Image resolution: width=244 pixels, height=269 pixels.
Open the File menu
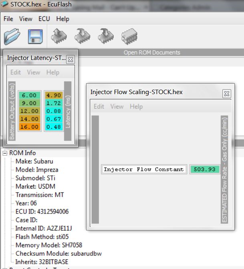coord(8,19)
